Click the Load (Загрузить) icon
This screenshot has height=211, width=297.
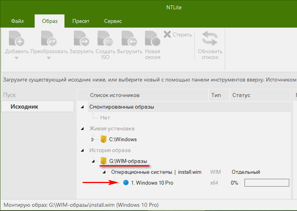[x=82, y=38]
